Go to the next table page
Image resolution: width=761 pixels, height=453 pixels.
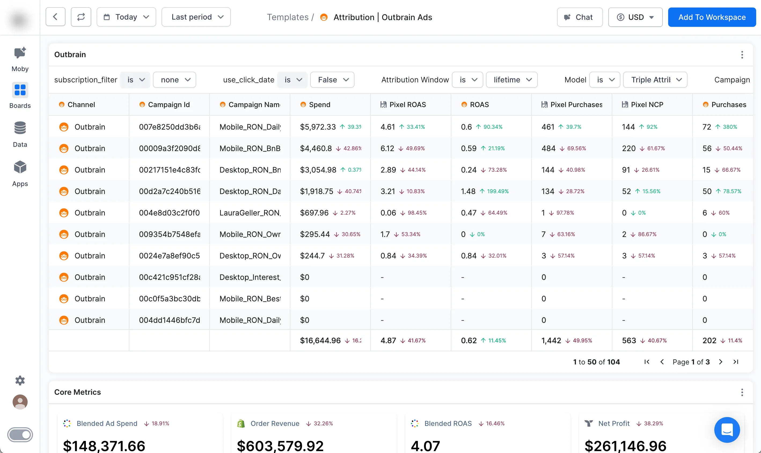720,362
